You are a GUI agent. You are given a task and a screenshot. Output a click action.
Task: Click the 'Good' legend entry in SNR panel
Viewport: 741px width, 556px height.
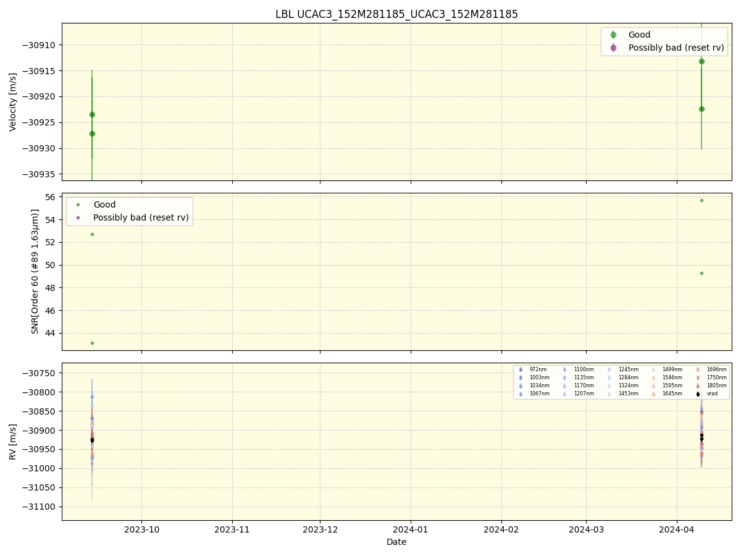coord(104,204)
